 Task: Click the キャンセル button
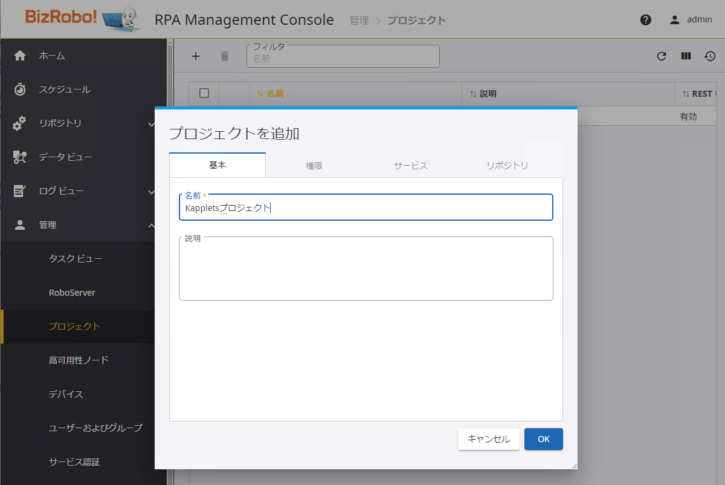489,439
